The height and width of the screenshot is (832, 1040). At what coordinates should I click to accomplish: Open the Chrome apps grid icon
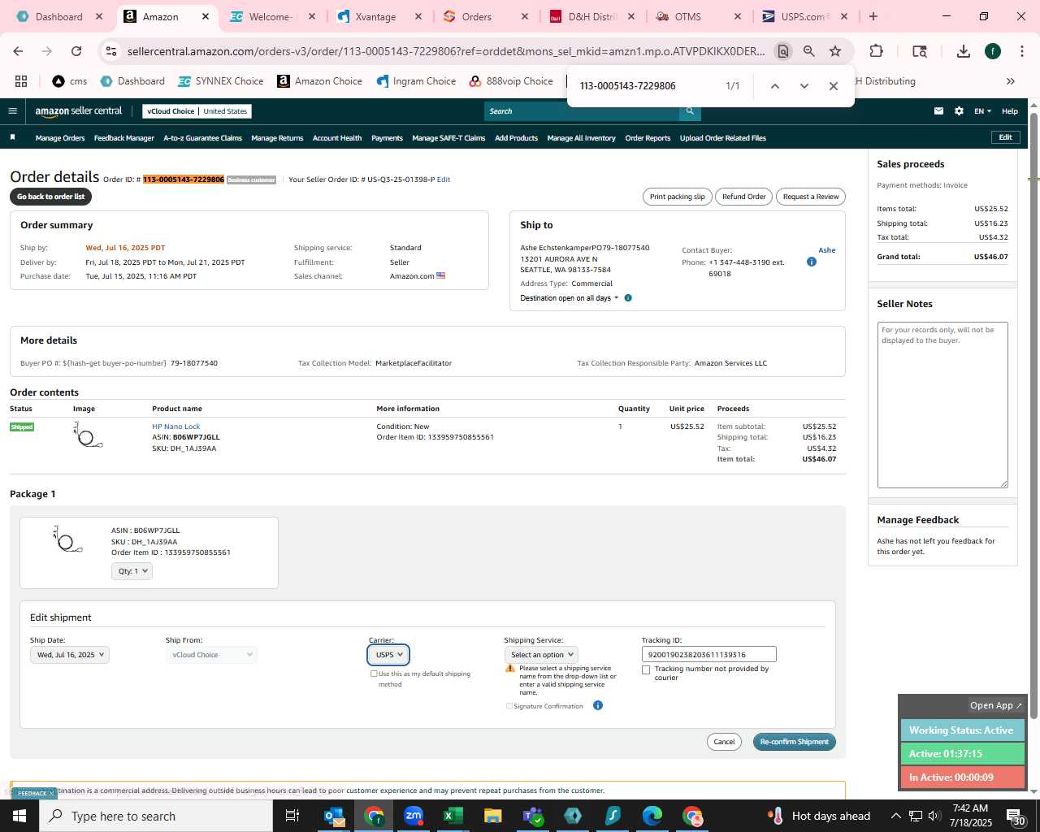[21, 81]
